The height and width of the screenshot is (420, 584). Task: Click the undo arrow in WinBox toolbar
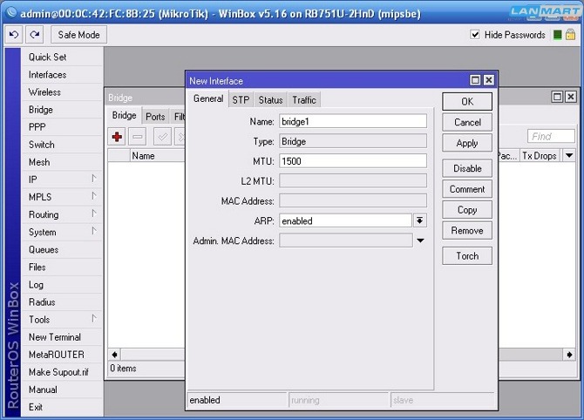point(14,35)
